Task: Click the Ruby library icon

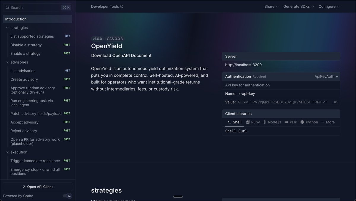Action: (x=248, y=122)
